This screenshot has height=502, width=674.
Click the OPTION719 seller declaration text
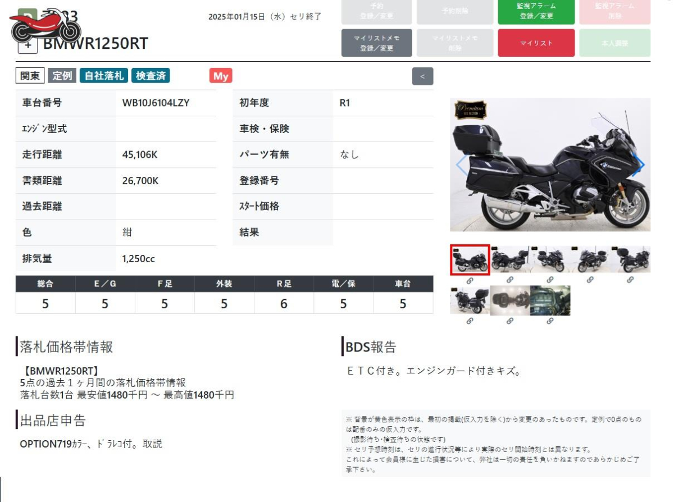[x=91, y=444]
